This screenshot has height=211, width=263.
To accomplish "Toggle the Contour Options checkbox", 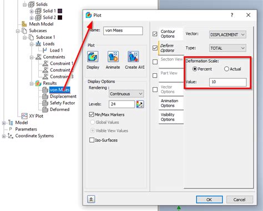I will tap(155, 34).
